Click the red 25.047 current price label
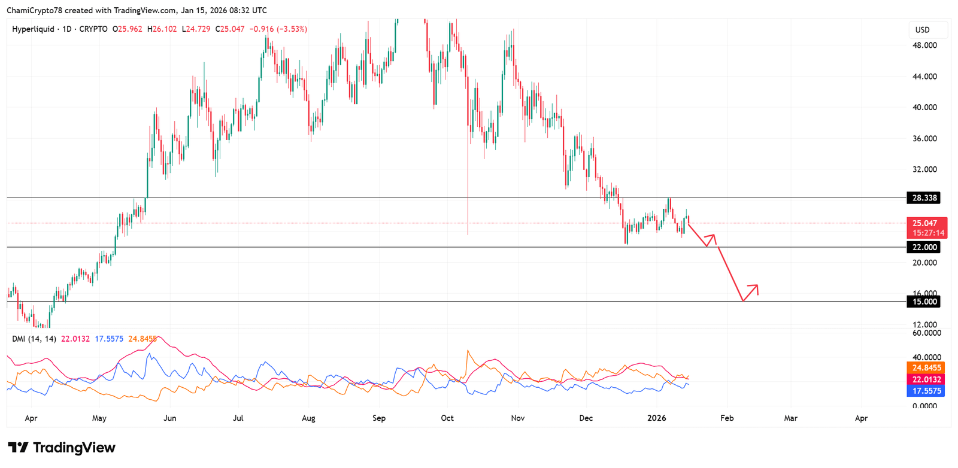Screen dimensions: 958x468 coord(926,224)
